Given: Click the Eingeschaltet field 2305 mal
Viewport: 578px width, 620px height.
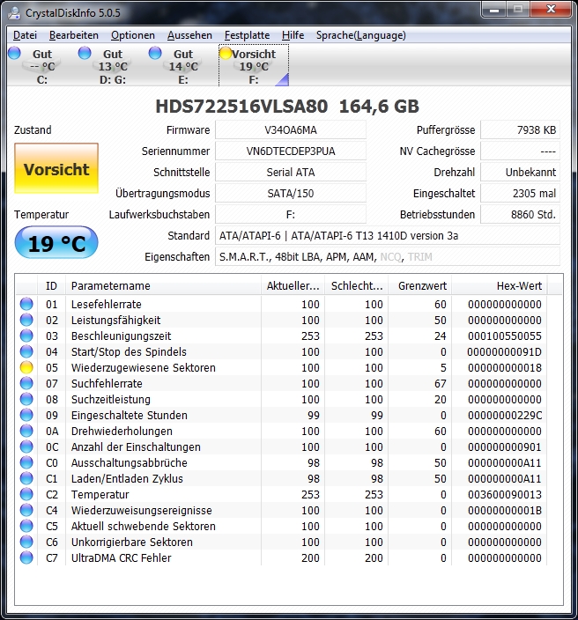Looking at the screenshot, I should 520,194.
